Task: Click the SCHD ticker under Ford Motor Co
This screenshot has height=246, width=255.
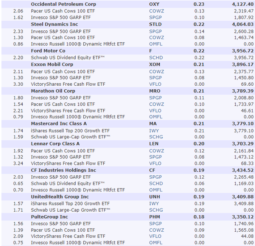Action: pyautogui.click(x=156, y=57)
